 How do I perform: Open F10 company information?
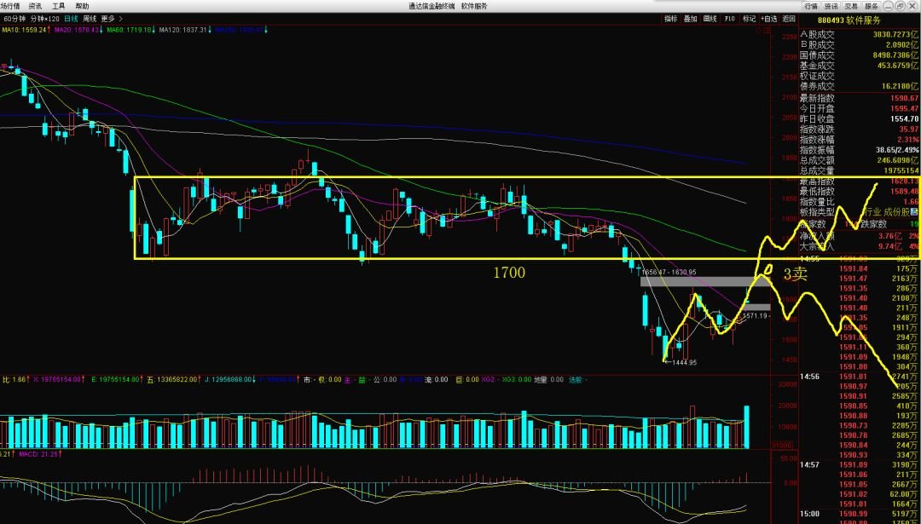(729, 19)
